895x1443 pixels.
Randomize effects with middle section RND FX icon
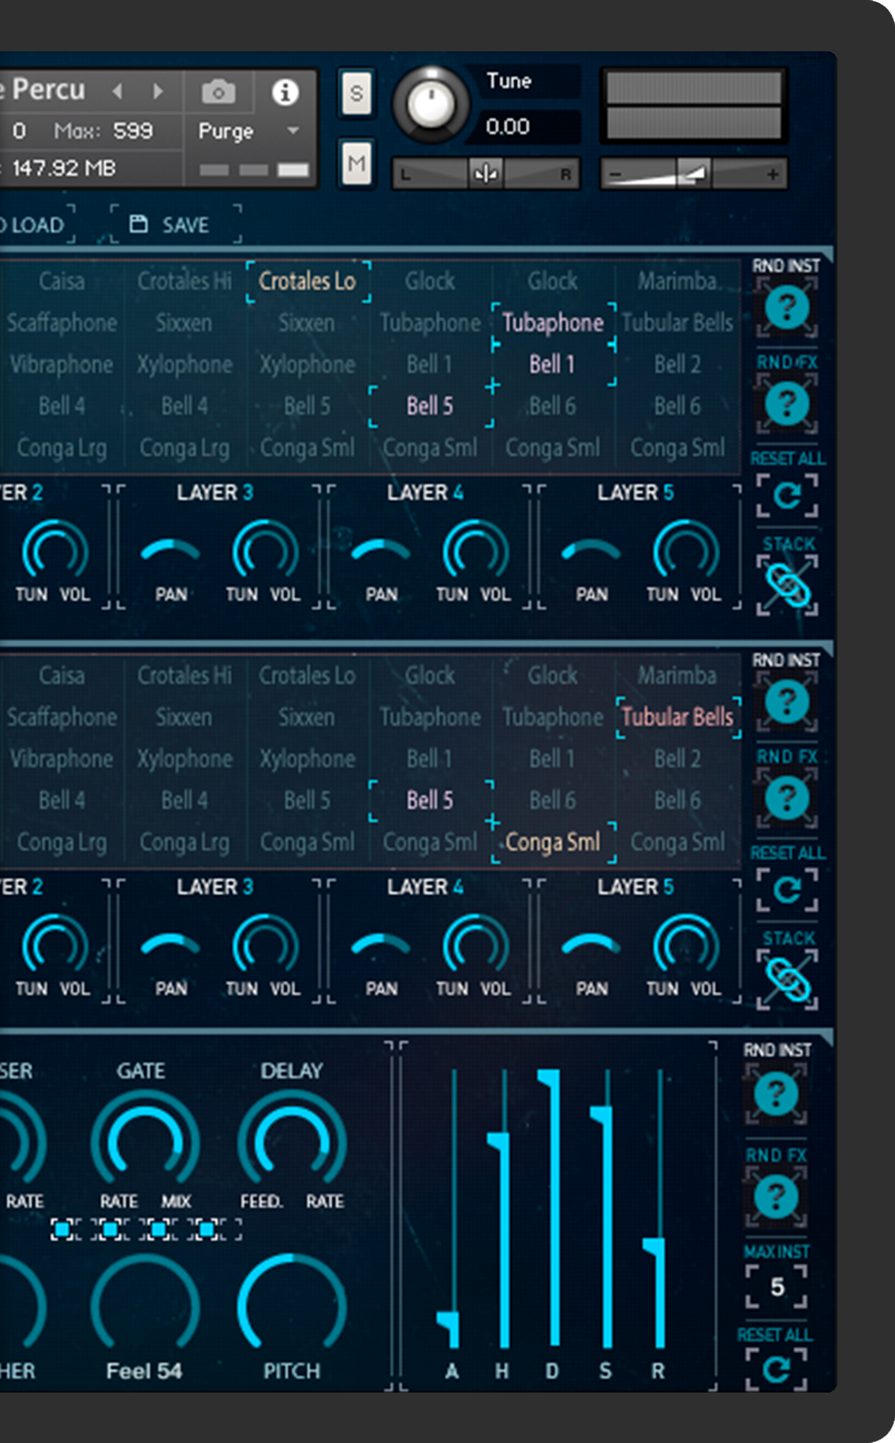pos(786,798)
